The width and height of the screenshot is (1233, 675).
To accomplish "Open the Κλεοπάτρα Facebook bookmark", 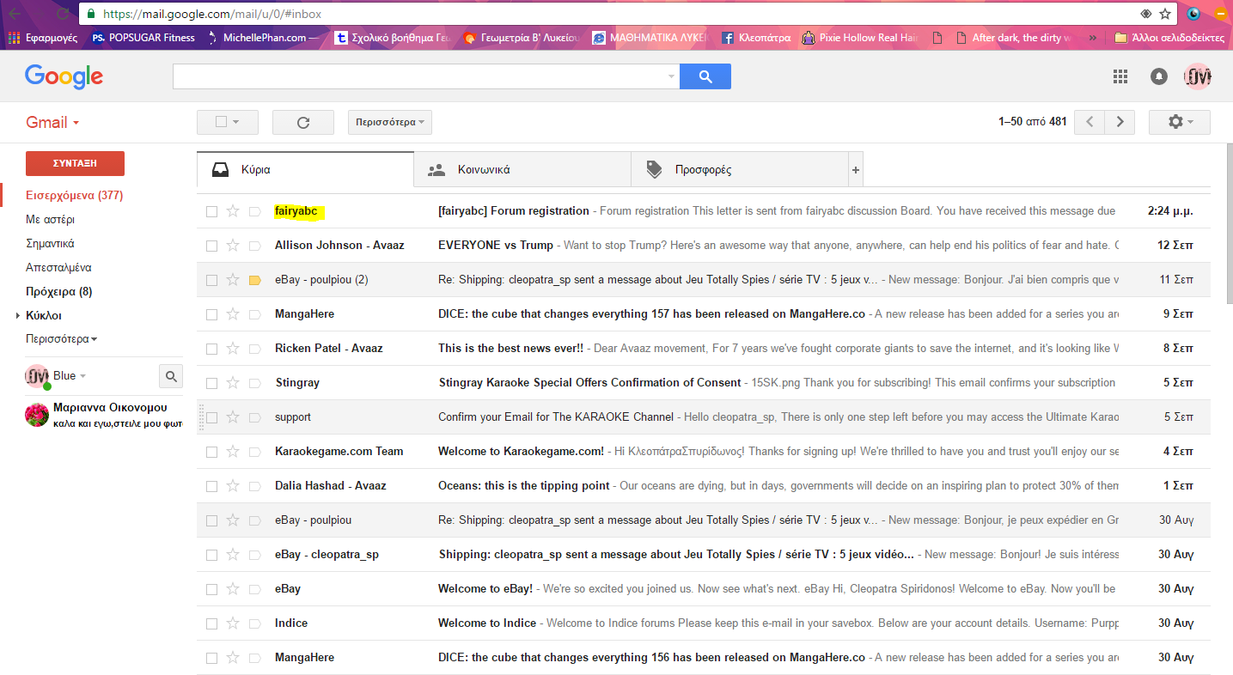I will click(x=755, y=38).
